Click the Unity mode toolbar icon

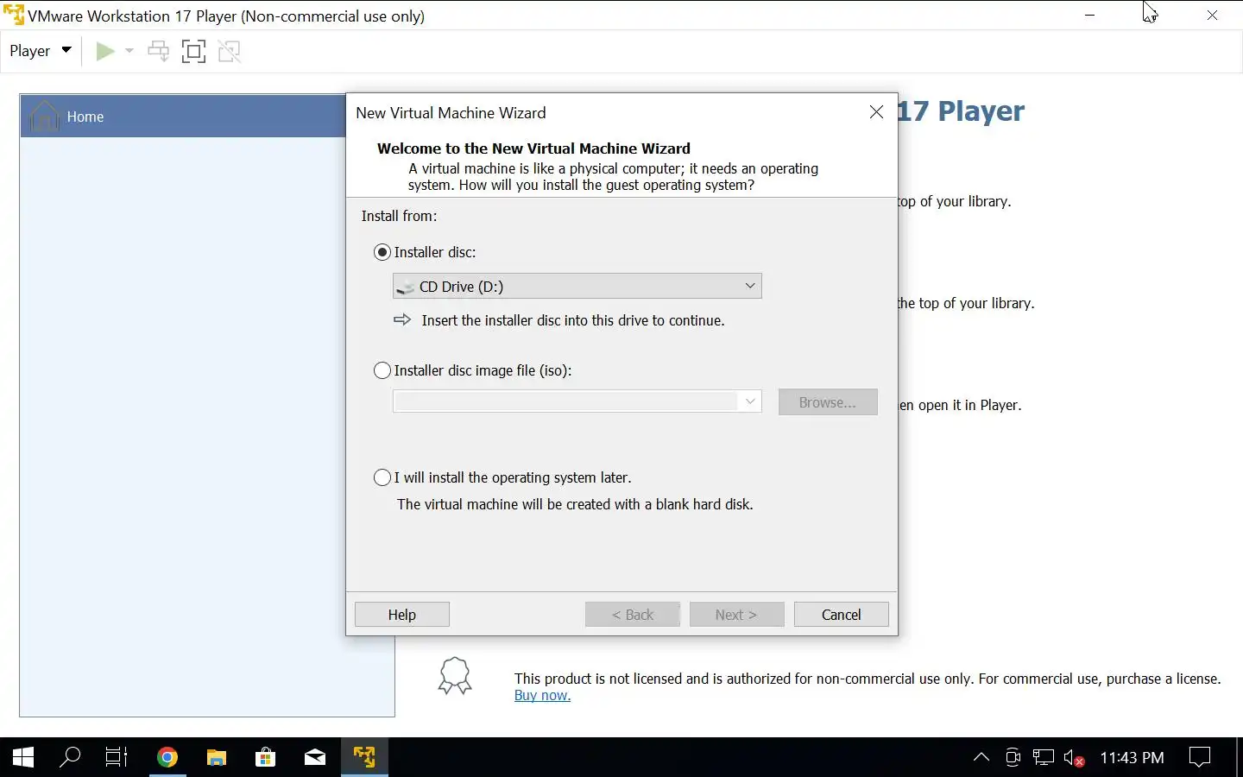pyautogui.click(x=230, y=51)
